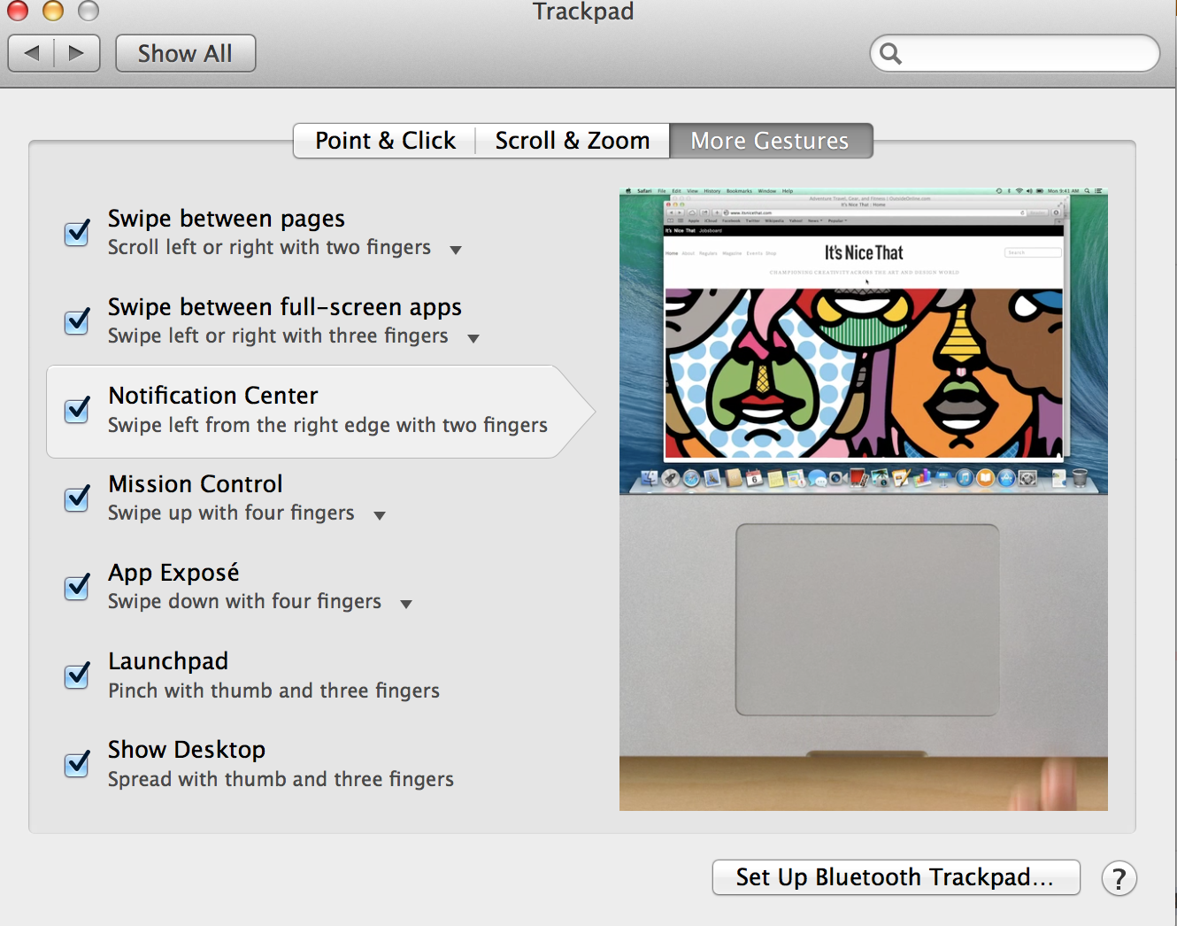This screenshot has height=926, width=1177.
Task: Open the Scroll & Zoom tab
Action: point(572,140)
